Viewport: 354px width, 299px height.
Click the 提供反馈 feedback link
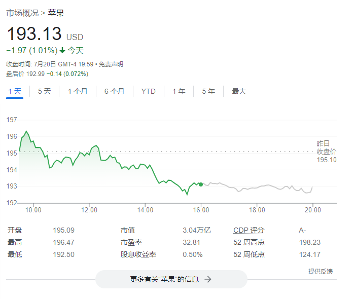click(321, 272)
